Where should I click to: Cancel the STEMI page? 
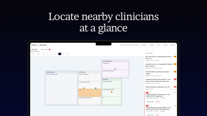[158, 102]
